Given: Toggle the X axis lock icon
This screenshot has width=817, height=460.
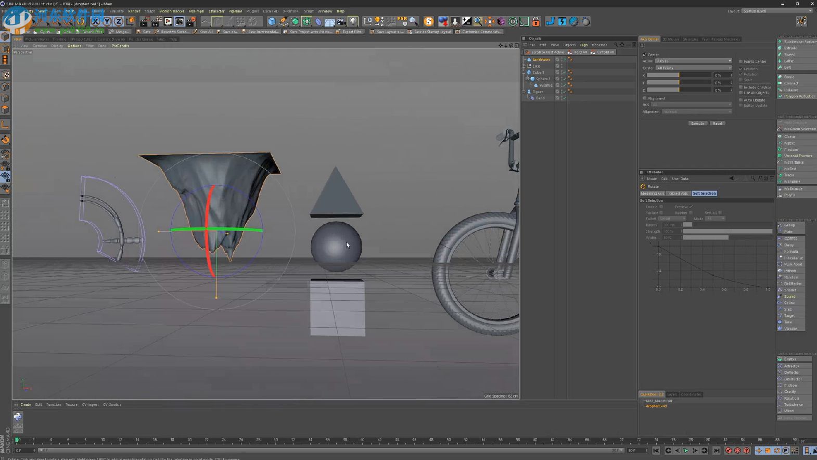Looking at the screenshot, I should point(95,21).
